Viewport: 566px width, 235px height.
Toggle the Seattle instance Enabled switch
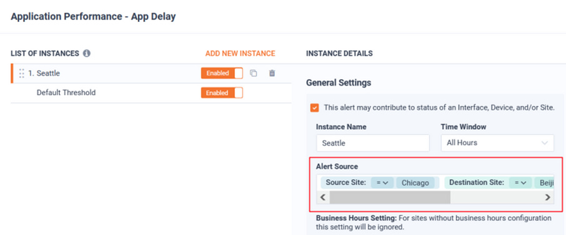click(222, 73)
